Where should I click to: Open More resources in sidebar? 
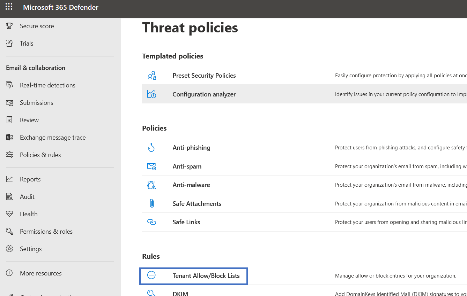(x=40, y=273)
